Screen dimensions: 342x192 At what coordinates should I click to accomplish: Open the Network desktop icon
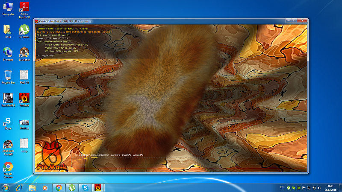[8, 54]
